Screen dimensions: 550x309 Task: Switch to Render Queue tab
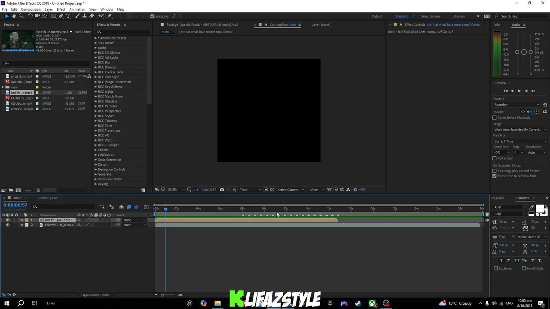47,198
